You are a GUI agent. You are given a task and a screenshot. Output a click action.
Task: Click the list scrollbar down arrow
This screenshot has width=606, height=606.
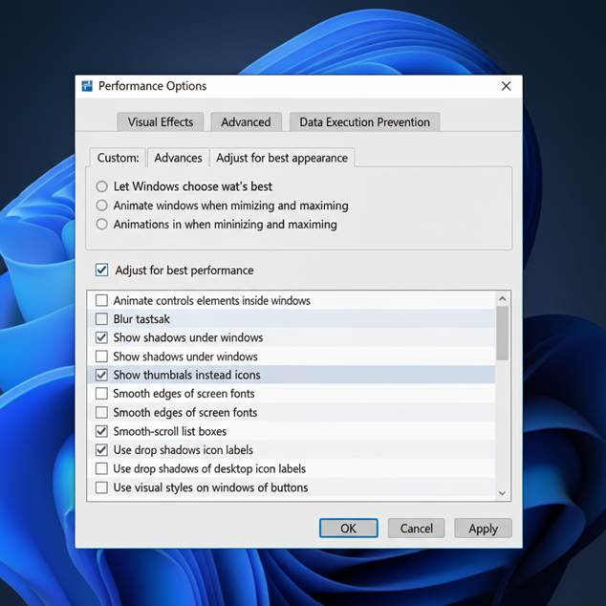pyautogui.click(x=503, y=492)
